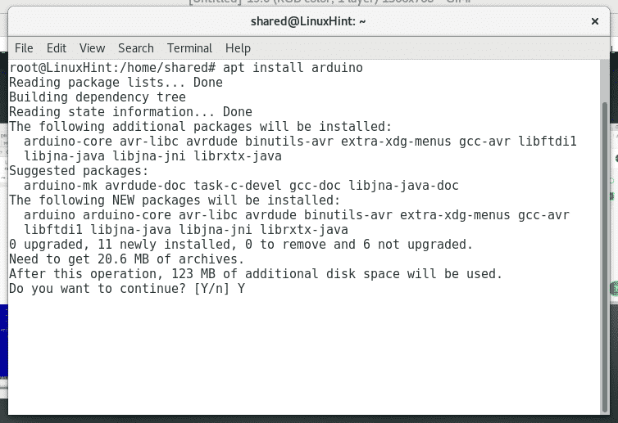Open the Edit menu
Viewport: 618px width, 423px height.
pos(57,48)
